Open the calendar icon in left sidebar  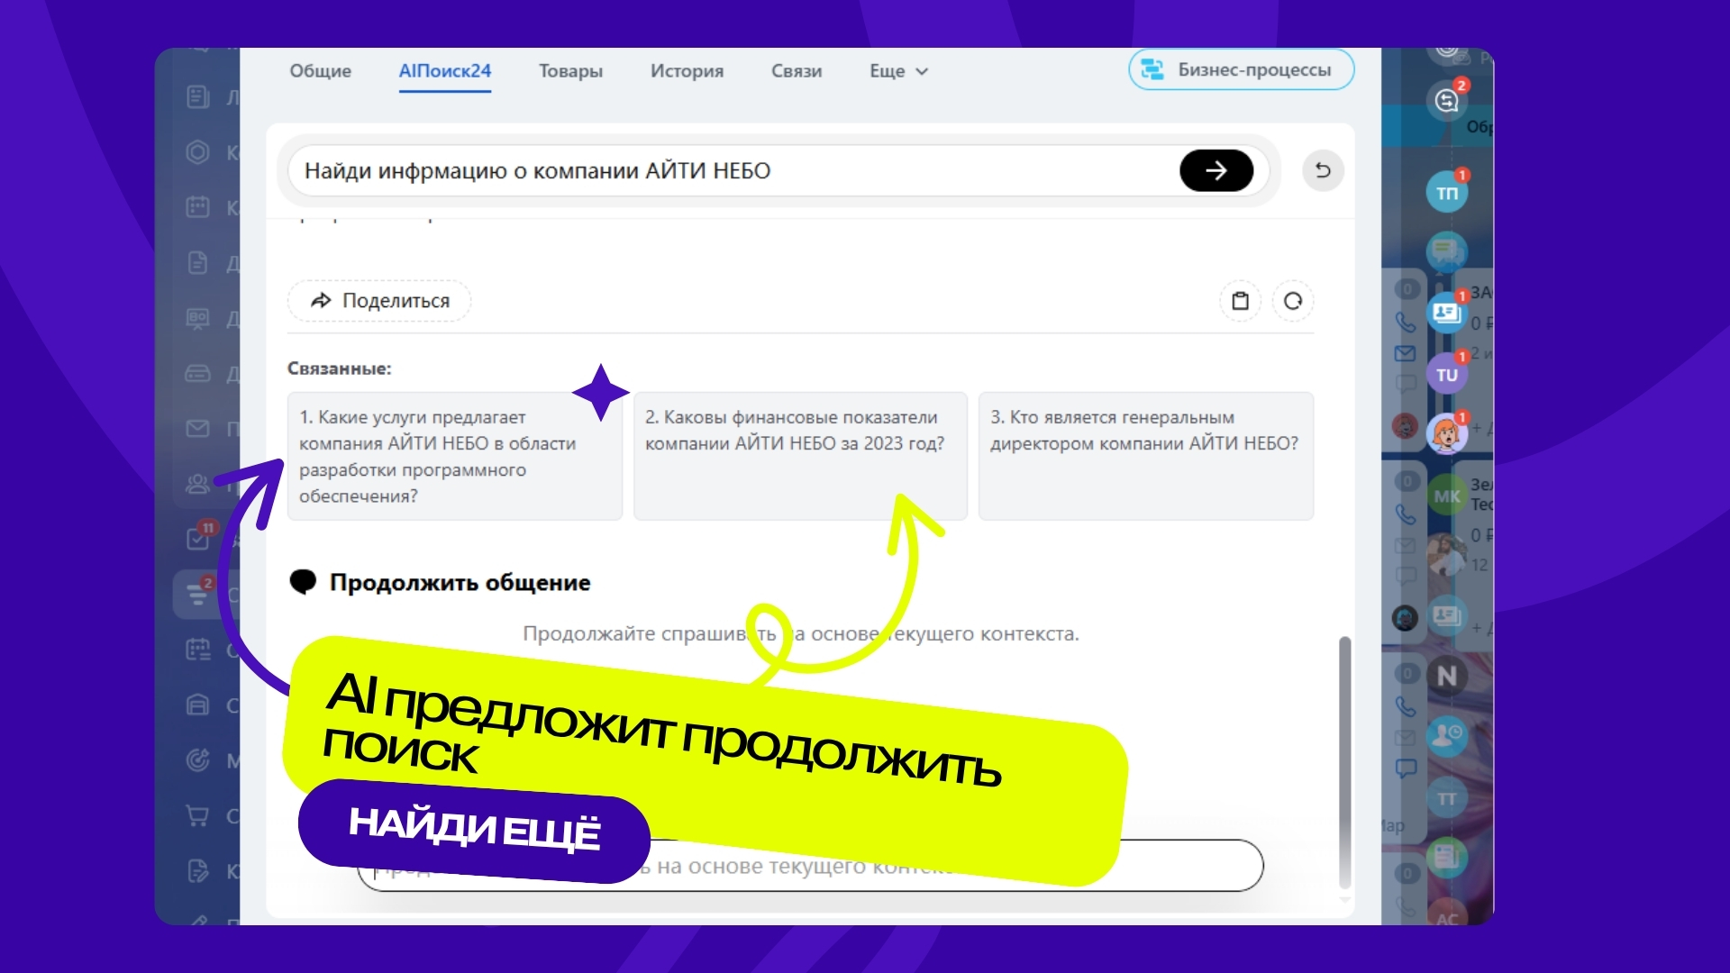pos(197,207)
